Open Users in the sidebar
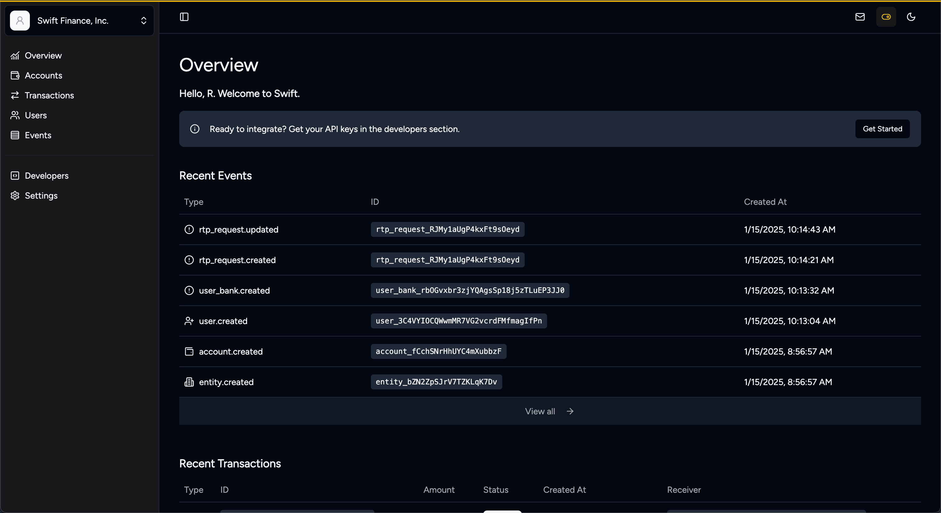 coord(36,115)
